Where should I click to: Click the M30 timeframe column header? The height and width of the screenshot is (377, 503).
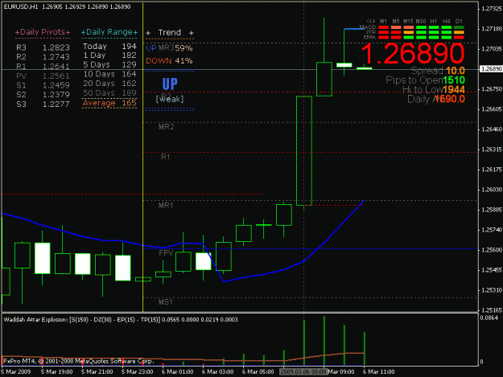421,21
